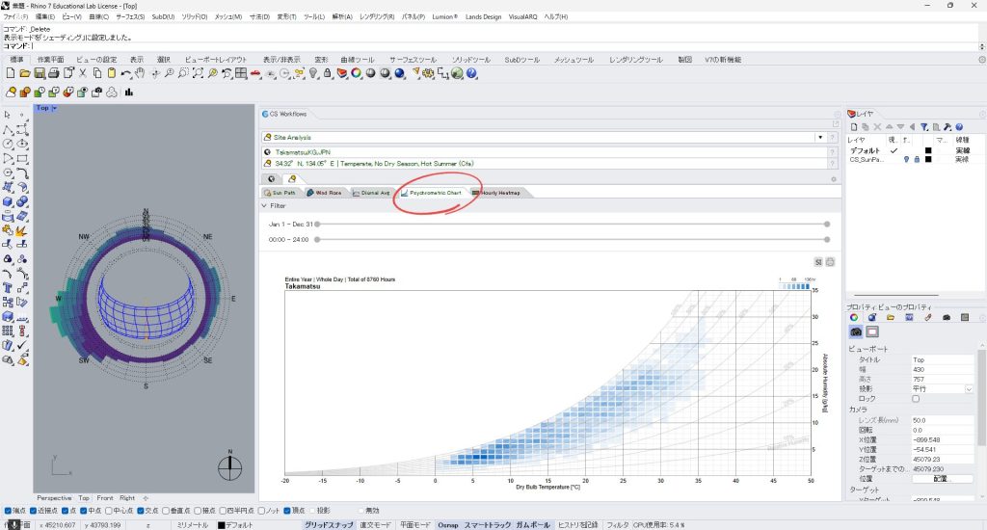
Task: Click the SI units icon above chart
Action: point(817,261)
